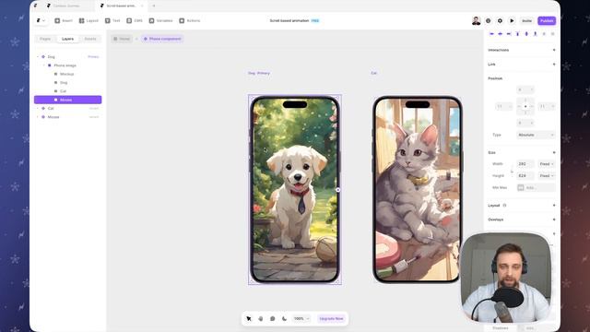This screenshot has height=332, width=590.
Task: Add an Interactions entry with plus
Action: 554,50
